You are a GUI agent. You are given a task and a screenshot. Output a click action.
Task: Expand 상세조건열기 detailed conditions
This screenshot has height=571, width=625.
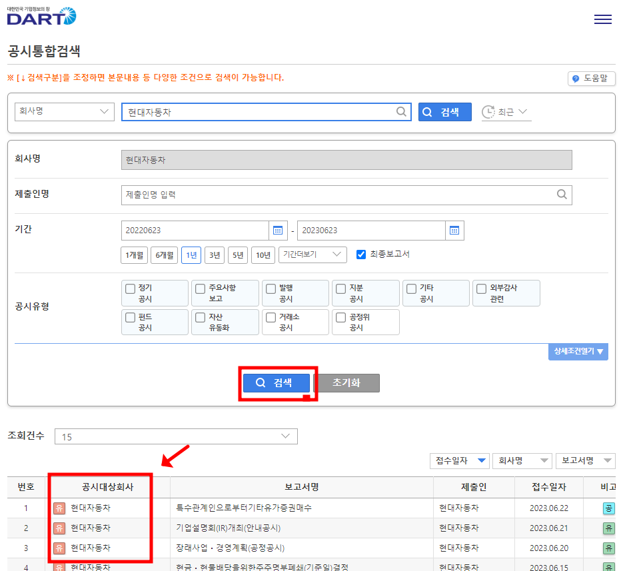(578, 351)
